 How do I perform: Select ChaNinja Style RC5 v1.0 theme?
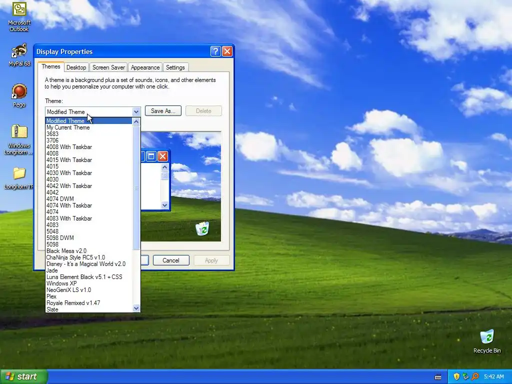tap(89, 257)
